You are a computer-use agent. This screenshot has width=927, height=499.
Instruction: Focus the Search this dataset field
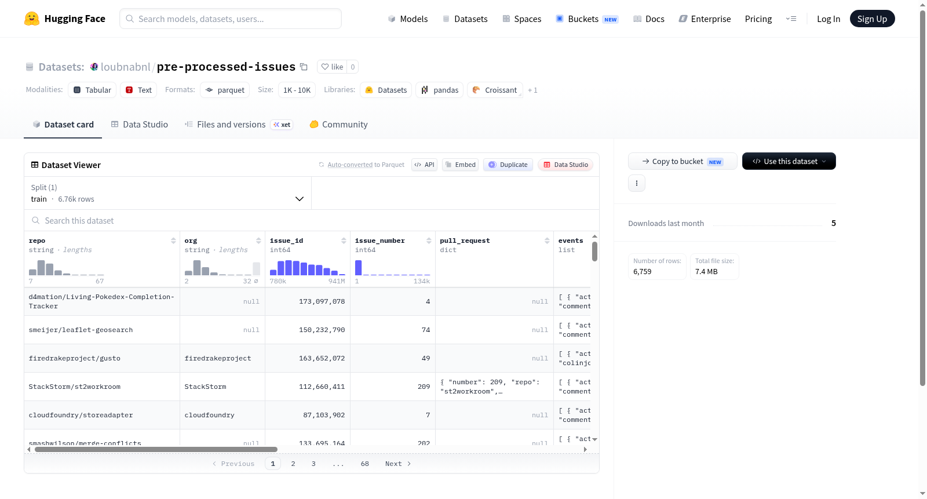pyautogui.click(x=312, y=221)
